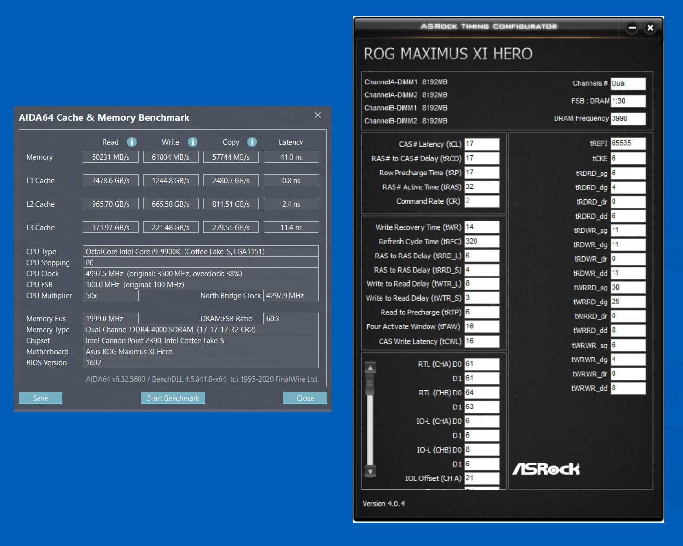
Task: Select the IO-L (CHB) D0 value field
Action: coord(482,450)
